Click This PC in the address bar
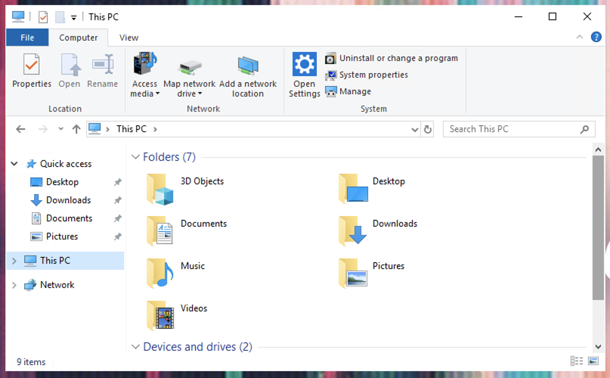 point(131,129)
